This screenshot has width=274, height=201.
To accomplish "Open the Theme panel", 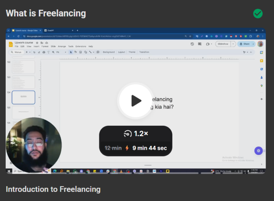I will (132, 52).
